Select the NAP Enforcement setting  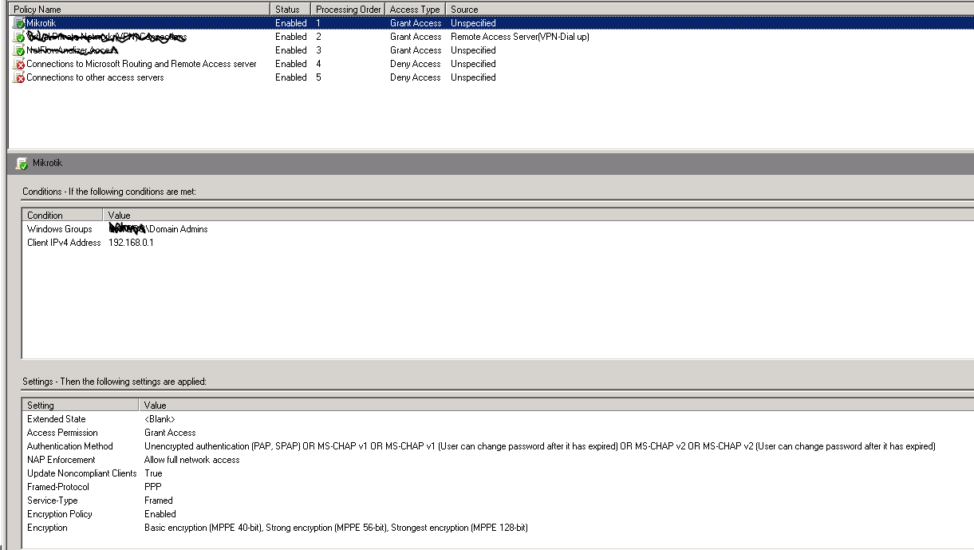(61, 460)
